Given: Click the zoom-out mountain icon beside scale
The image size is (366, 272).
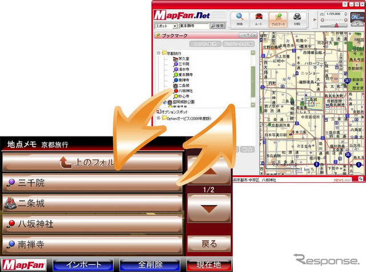Looking at the screenshot, I should point(322,14).
